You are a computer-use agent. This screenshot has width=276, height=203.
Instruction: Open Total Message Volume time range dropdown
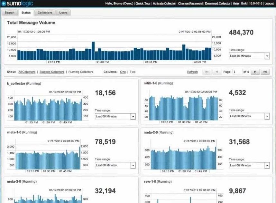tap(249, 56)
